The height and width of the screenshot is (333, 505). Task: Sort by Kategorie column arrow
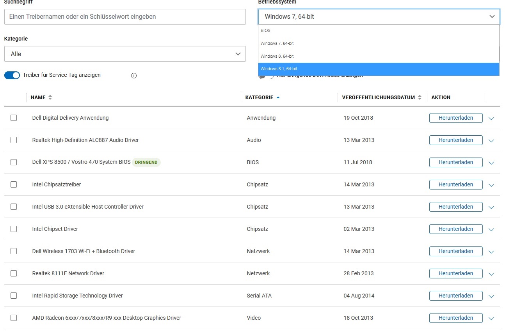tap(278, 97)
